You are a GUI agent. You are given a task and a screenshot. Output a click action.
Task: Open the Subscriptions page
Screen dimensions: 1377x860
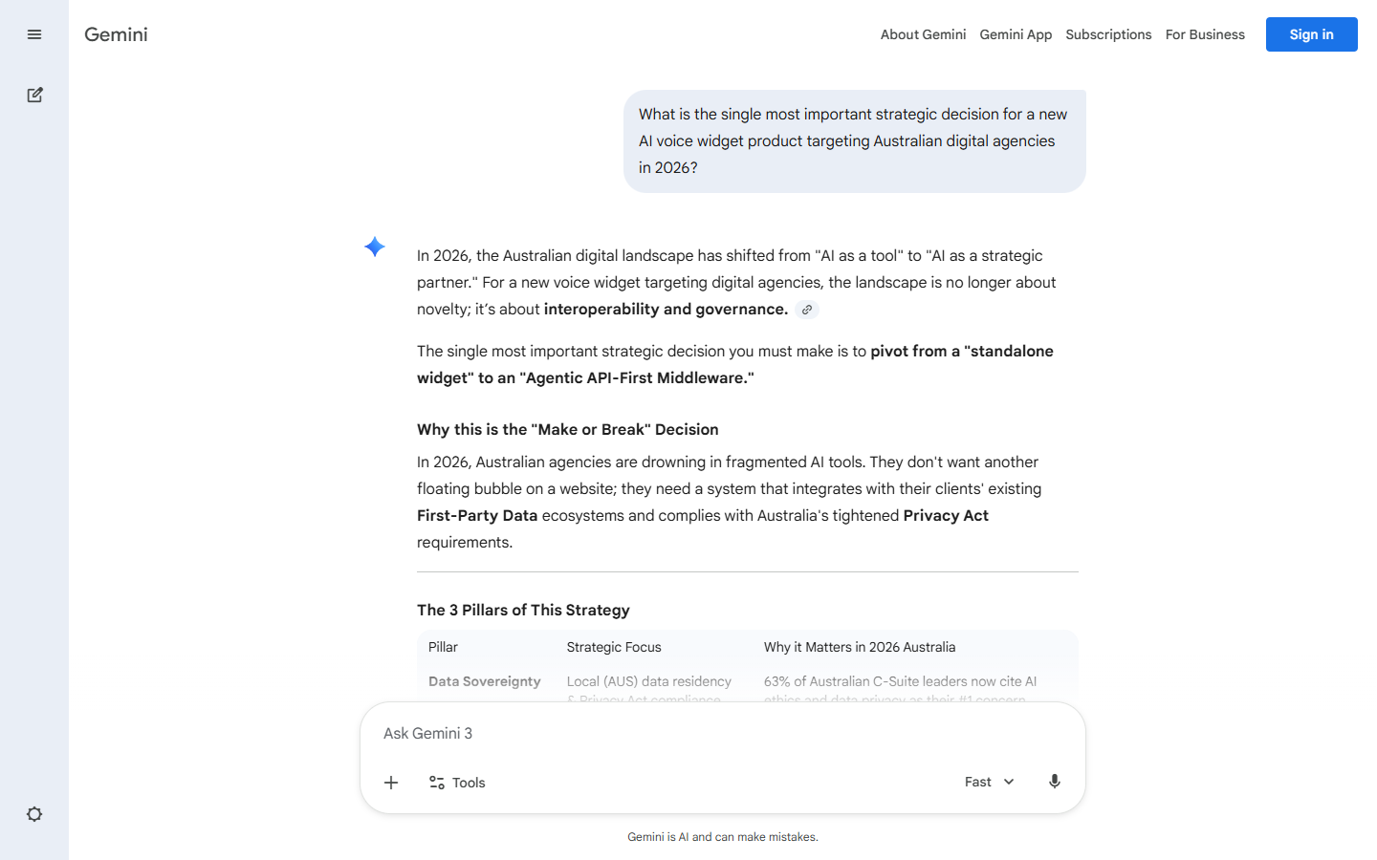coord(1108,34)
